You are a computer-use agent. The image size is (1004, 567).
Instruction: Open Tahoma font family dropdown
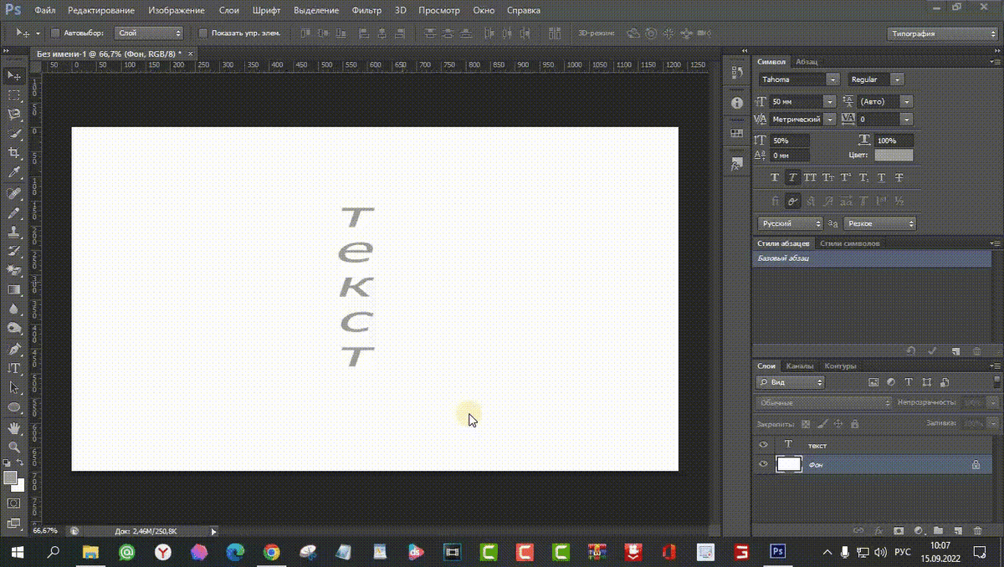(832, 79)
